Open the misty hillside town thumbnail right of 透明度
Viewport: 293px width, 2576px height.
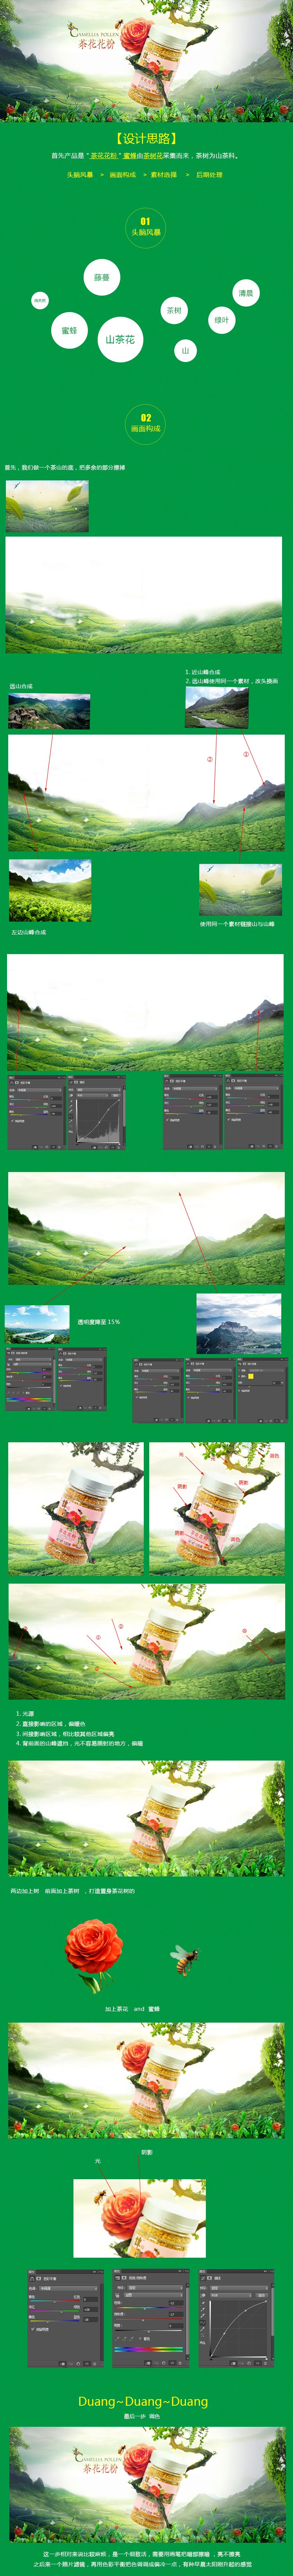click(x=239, y=1324)
